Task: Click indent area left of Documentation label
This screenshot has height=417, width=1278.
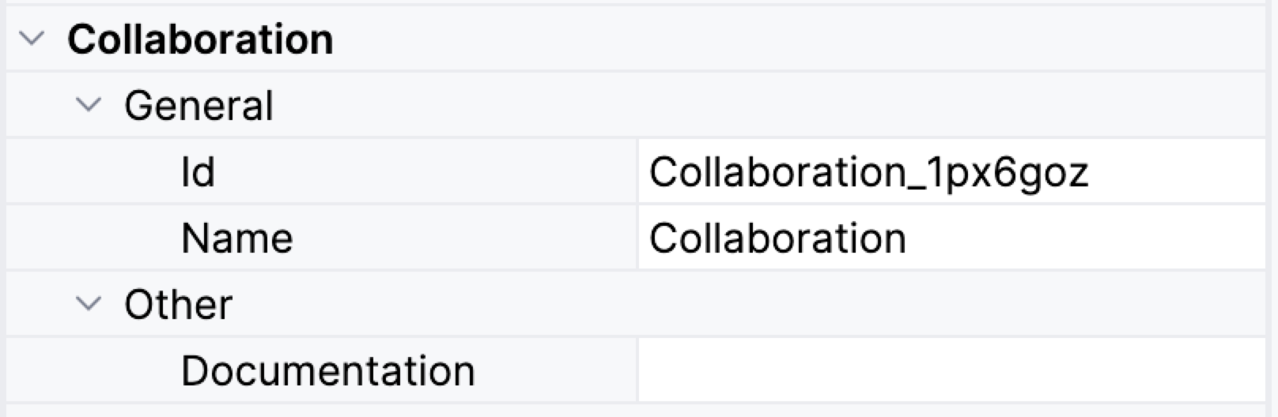Action: [x=95, y=371]
